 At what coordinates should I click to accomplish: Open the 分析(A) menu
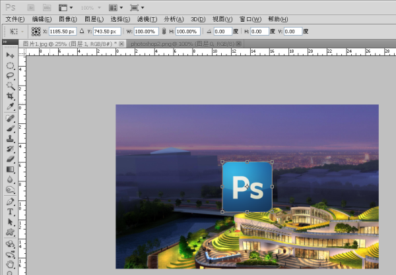[174, 19]
